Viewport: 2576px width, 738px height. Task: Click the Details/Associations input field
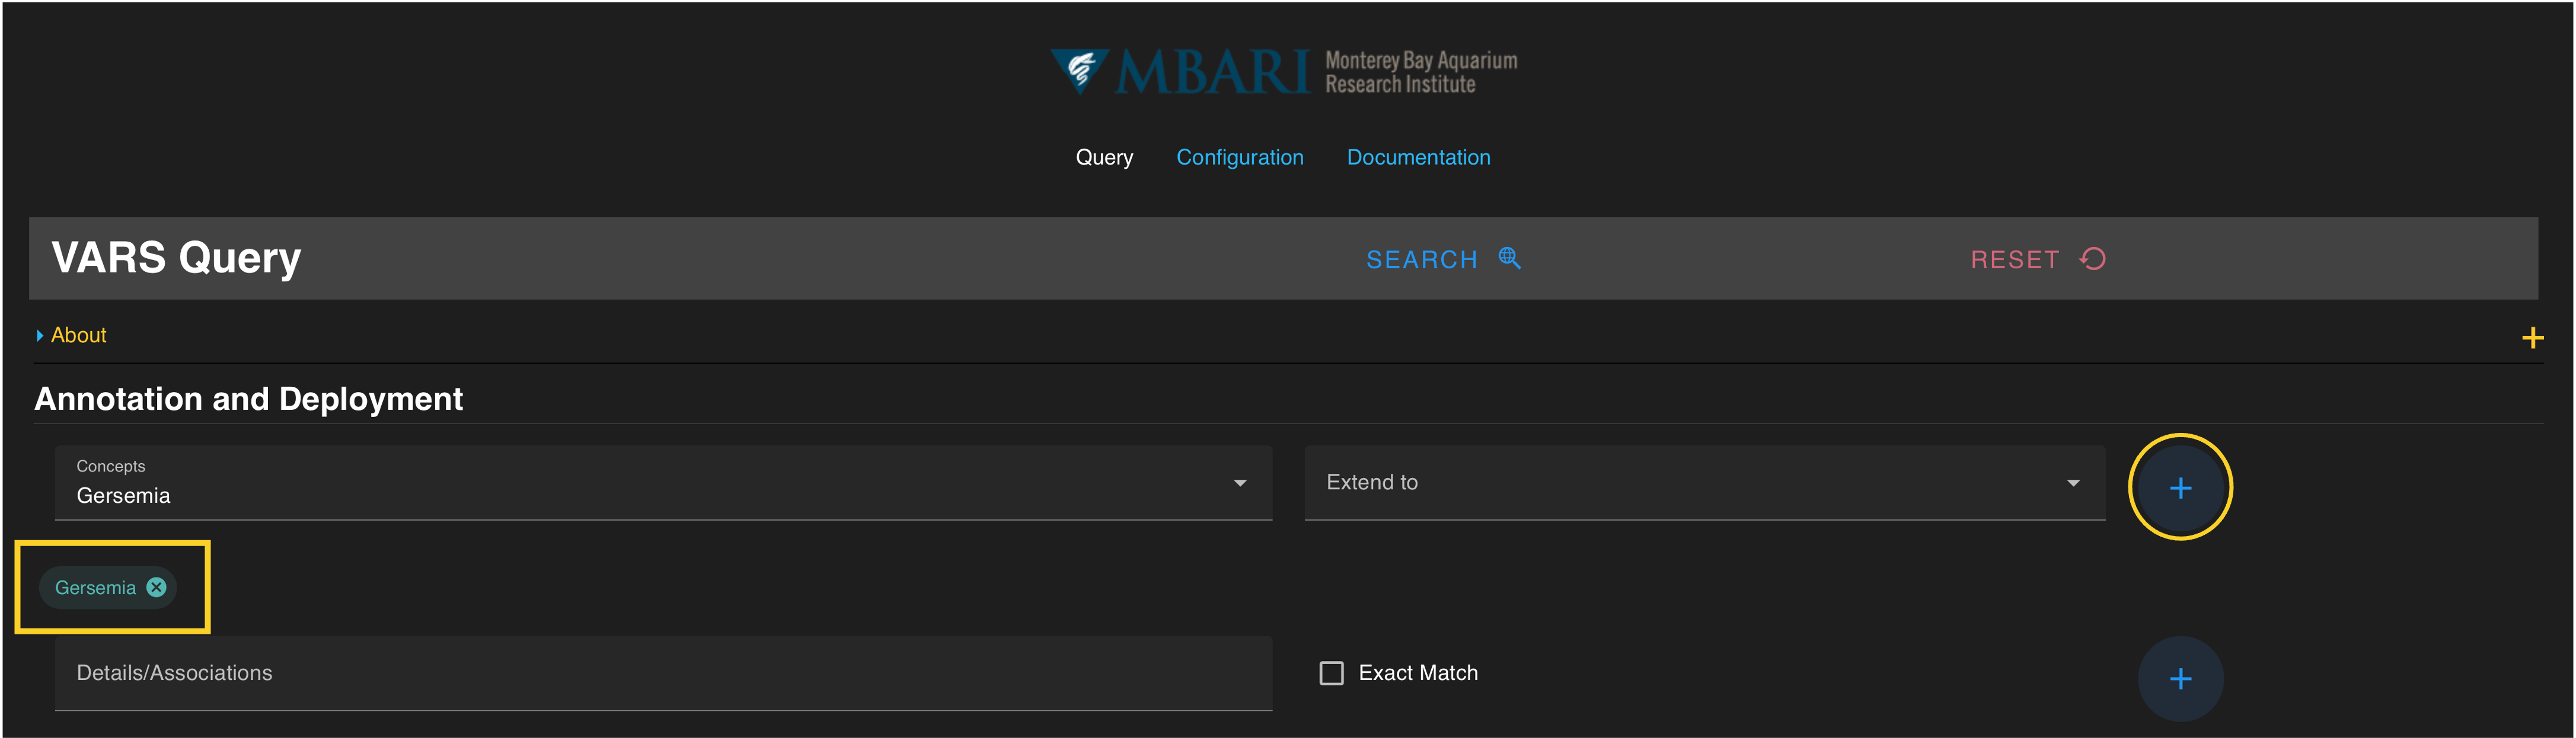click(x=662, y=673)
